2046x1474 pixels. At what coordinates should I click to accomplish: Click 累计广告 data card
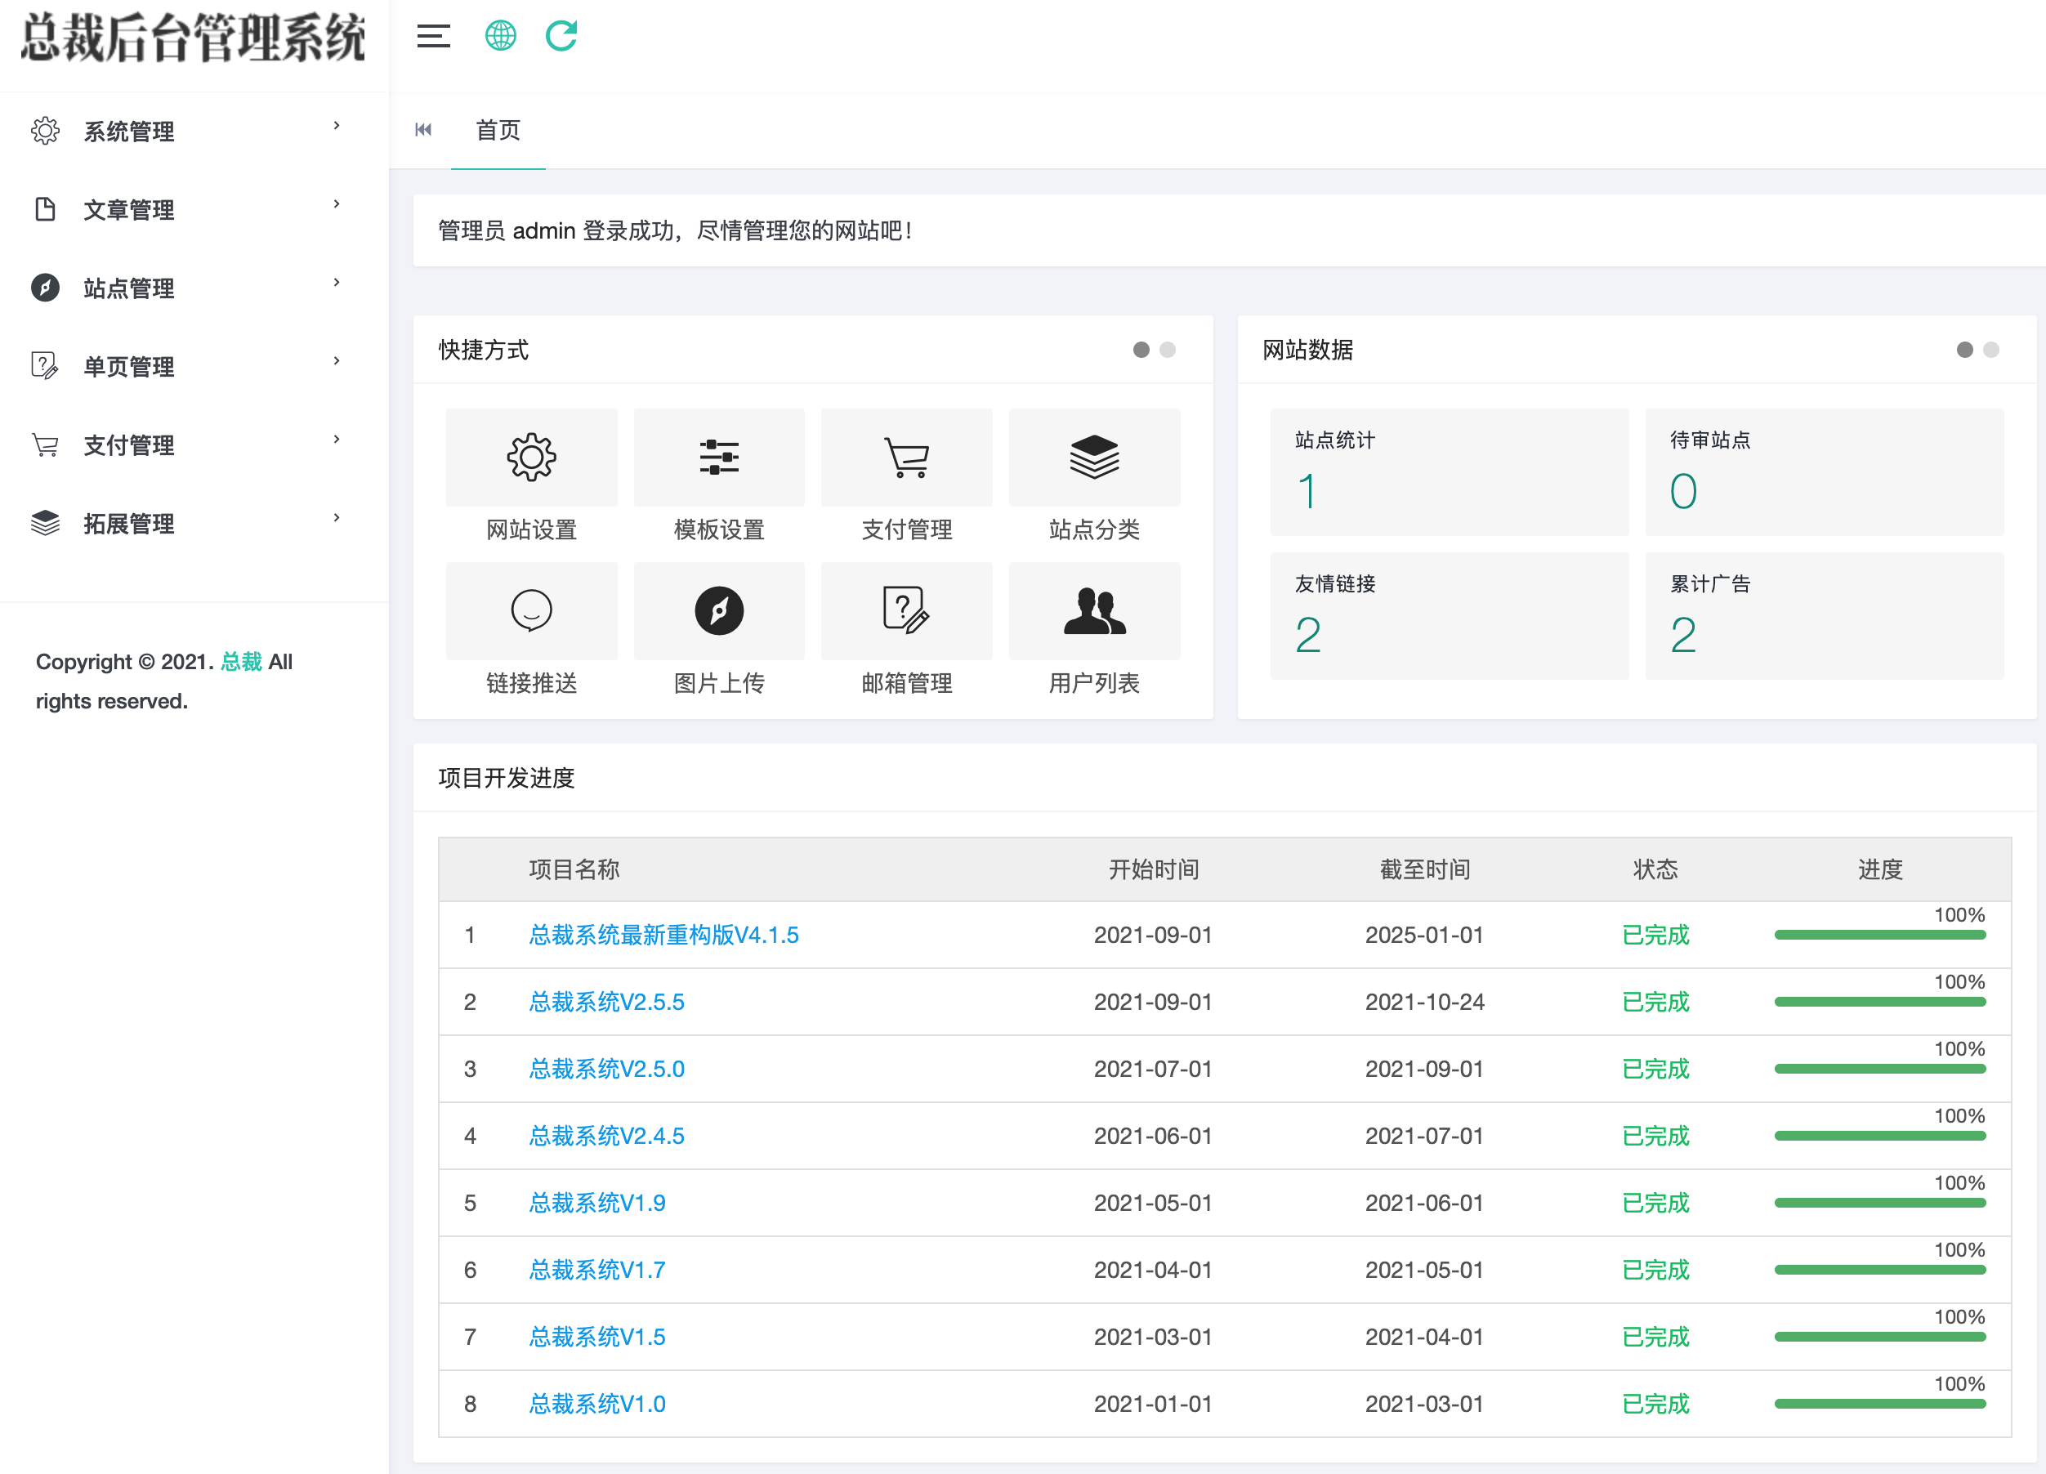point(1824,616)
